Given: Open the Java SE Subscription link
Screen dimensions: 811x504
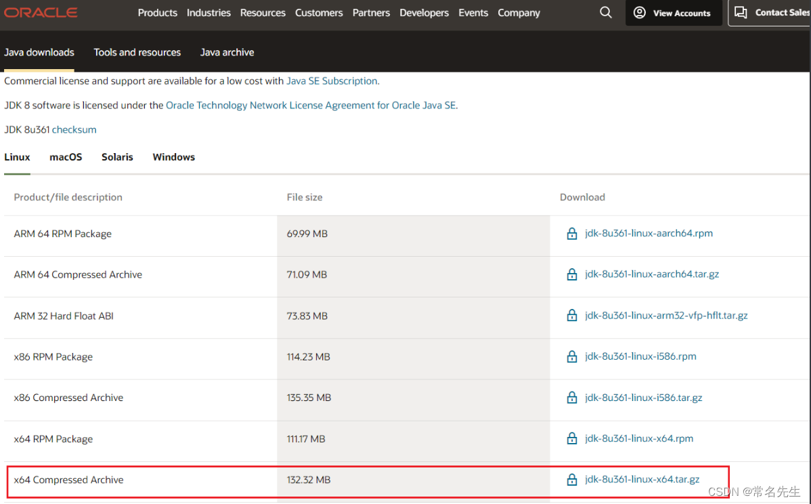Looking at the screenshot, I should click(x=332, y=81).
